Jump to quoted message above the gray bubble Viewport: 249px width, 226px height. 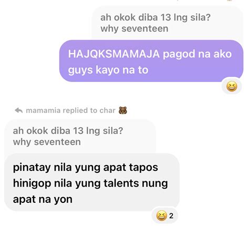coord(80,136)
